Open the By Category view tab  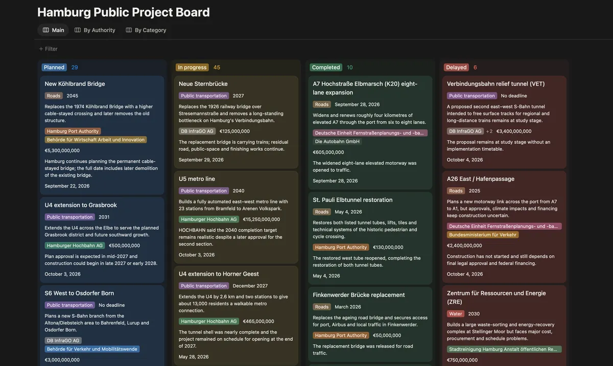point(146,30)
